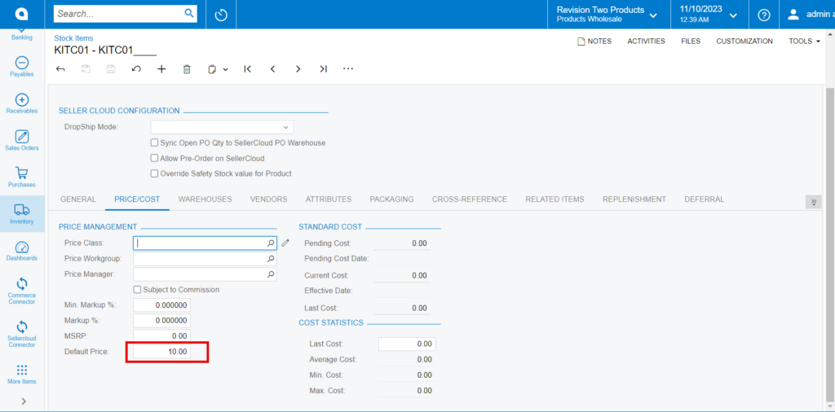The height and width of the screenshot is (412, 835).
Task: Open More Items in the sidebar
Action: [22, 375]
